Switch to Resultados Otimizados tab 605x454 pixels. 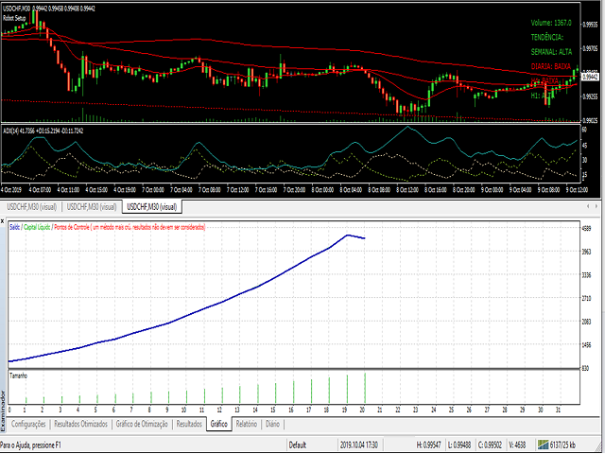pyautogui.click(x=80, y=424)
